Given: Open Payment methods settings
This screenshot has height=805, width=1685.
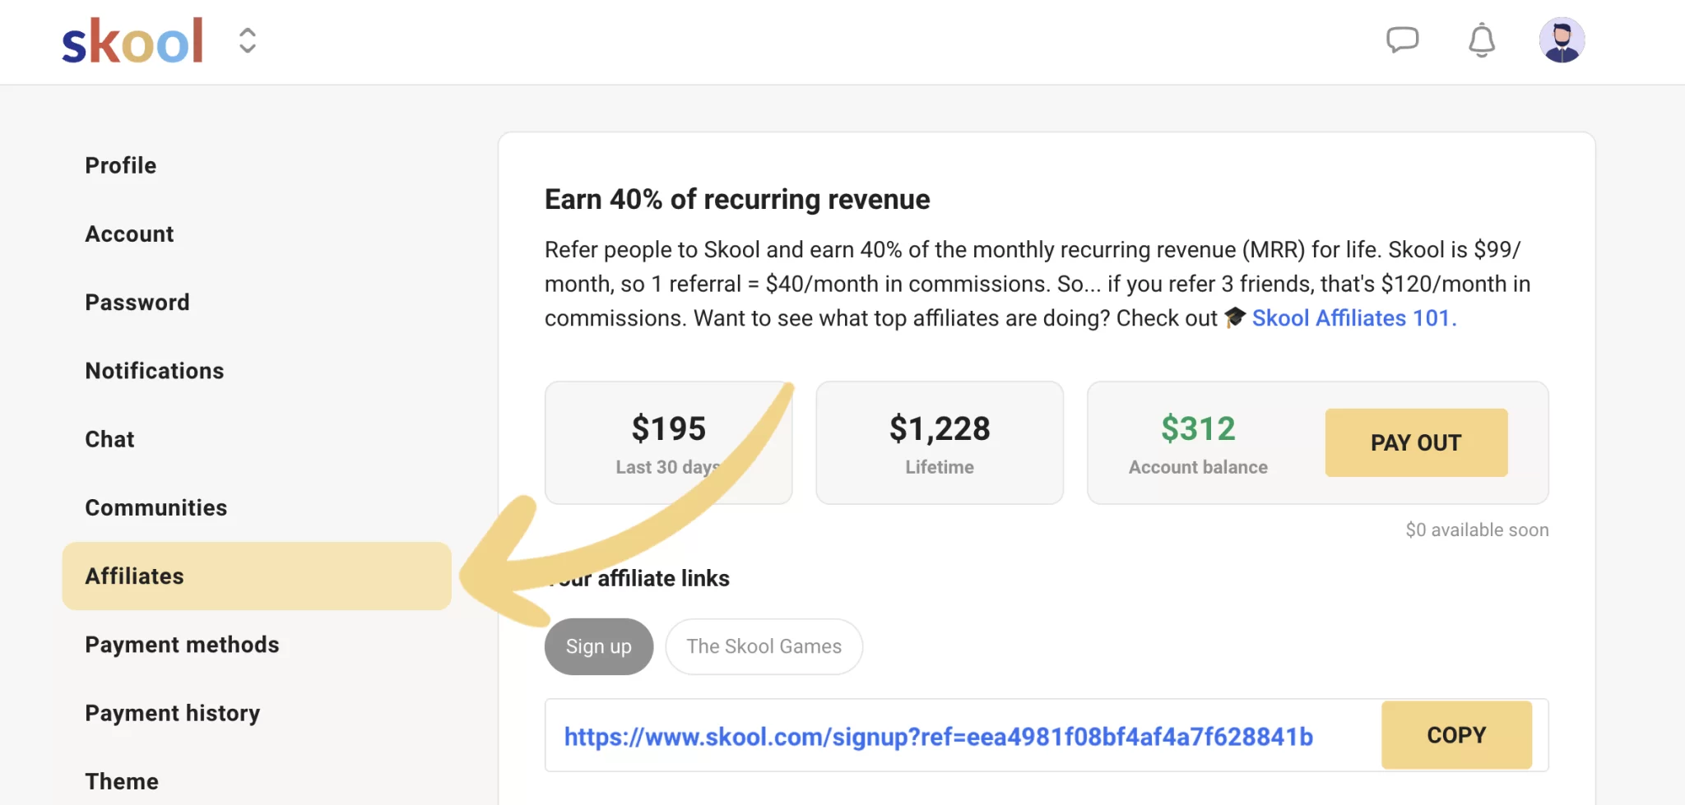Looking at the screenshot, I should tap(182, 645).
